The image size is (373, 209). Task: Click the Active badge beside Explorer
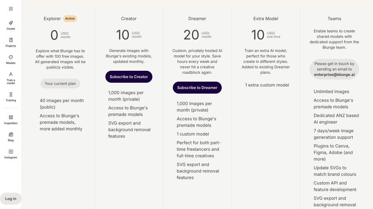(70, 18)
